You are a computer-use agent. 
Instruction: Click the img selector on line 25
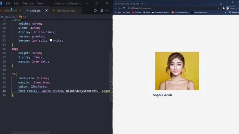(x=14, y=49)
